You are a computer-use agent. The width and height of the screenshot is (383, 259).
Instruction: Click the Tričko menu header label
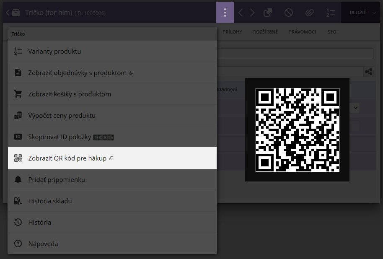pyautogui.click(x=18, y=34)
